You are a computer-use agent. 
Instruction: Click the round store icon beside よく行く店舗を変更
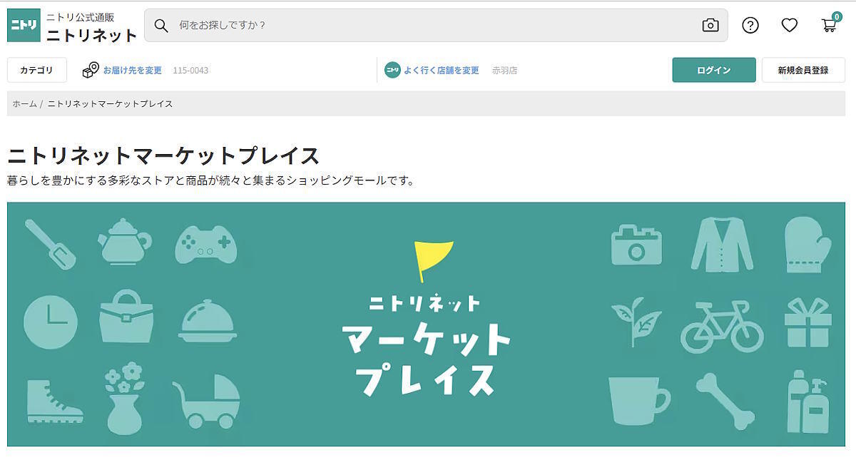392,71
